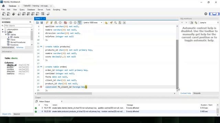The height and width of the screenshot is (123, 220).
Task: Create a new stored procedure icon
Action: [33, 14]
